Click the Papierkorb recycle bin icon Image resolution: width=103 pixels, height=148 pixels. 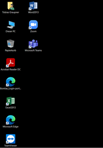point(11,43)
